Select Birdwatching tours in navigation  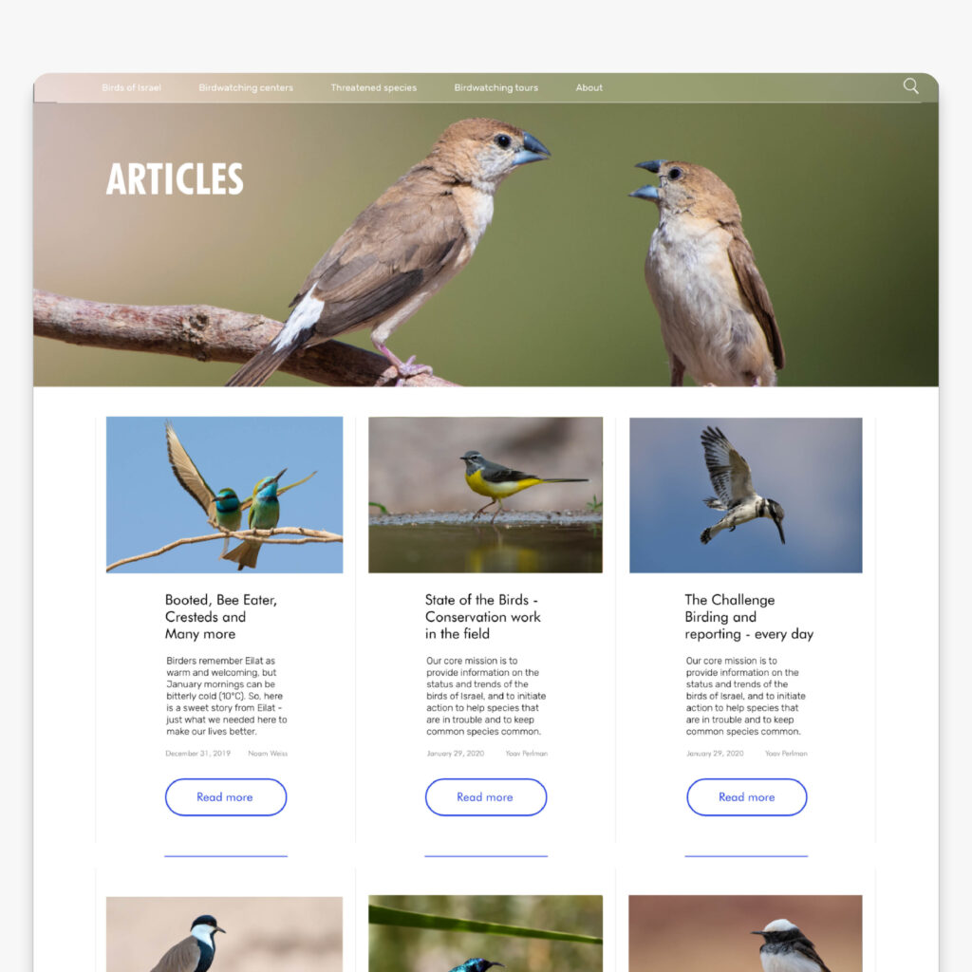(x=495, y=87)
